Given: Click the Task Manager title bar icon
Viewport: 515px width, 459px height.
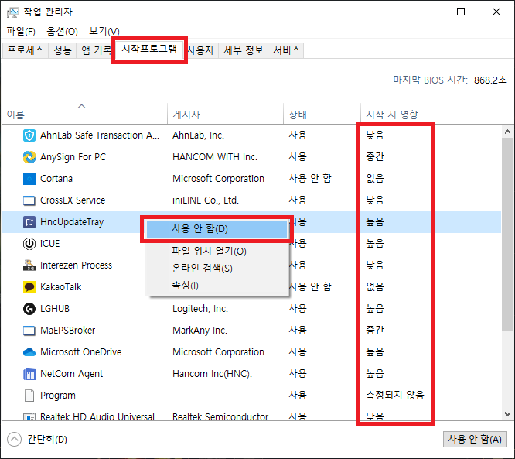Looking at the screenshot, I should point(13,12).
